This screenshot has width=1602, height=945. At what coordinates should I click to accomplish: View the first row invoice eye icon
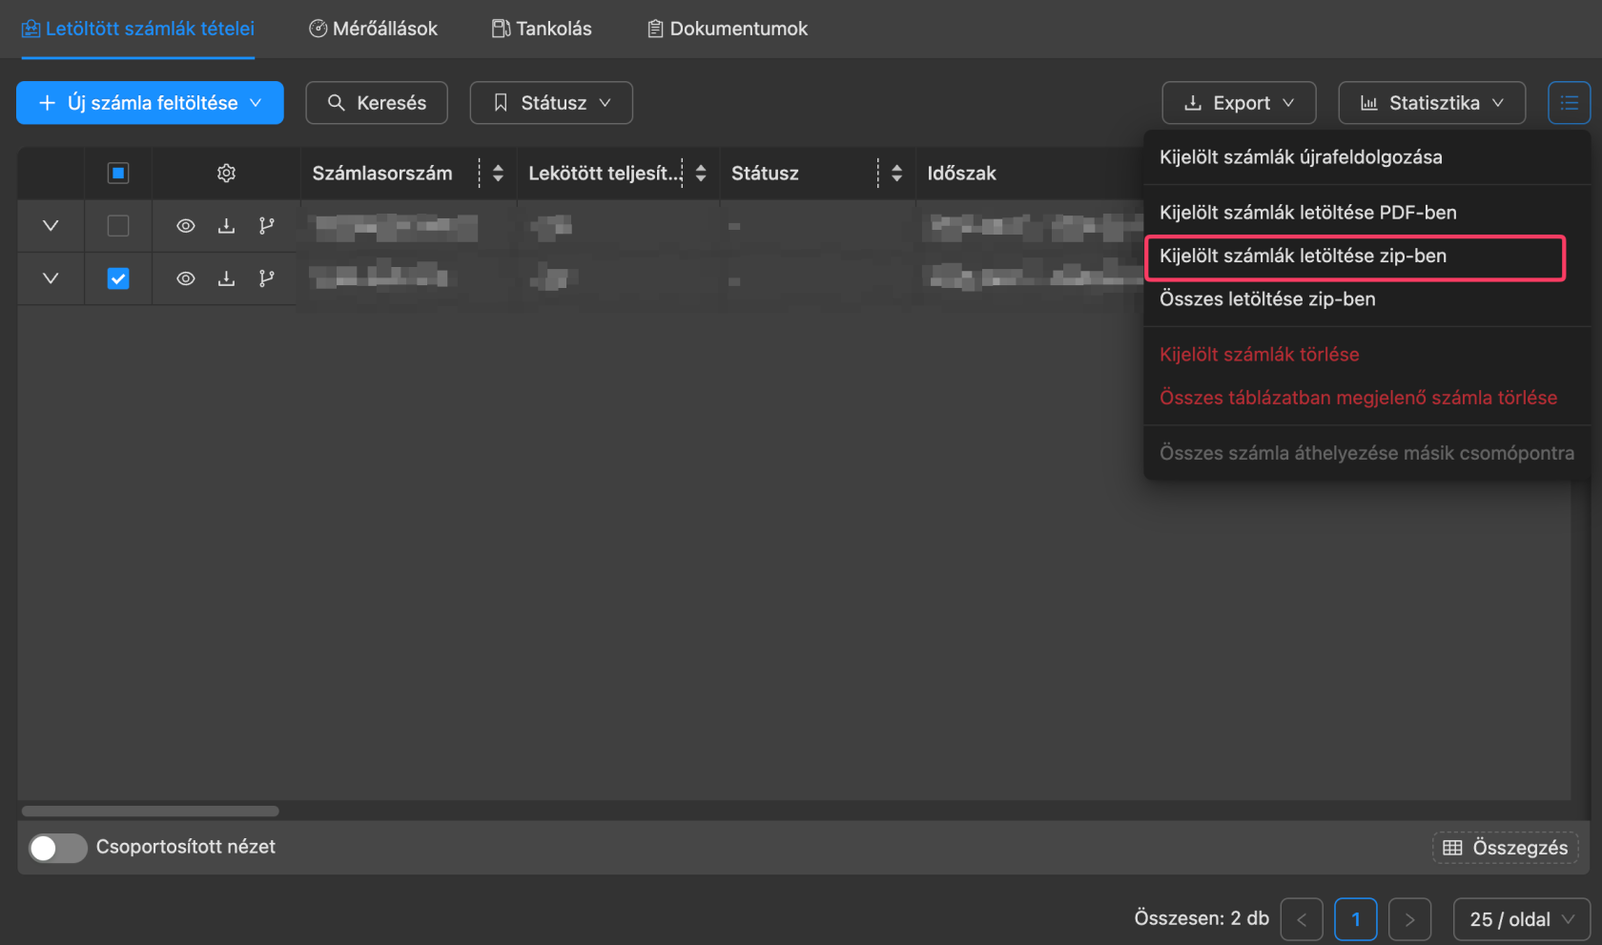tap(186, 226)
